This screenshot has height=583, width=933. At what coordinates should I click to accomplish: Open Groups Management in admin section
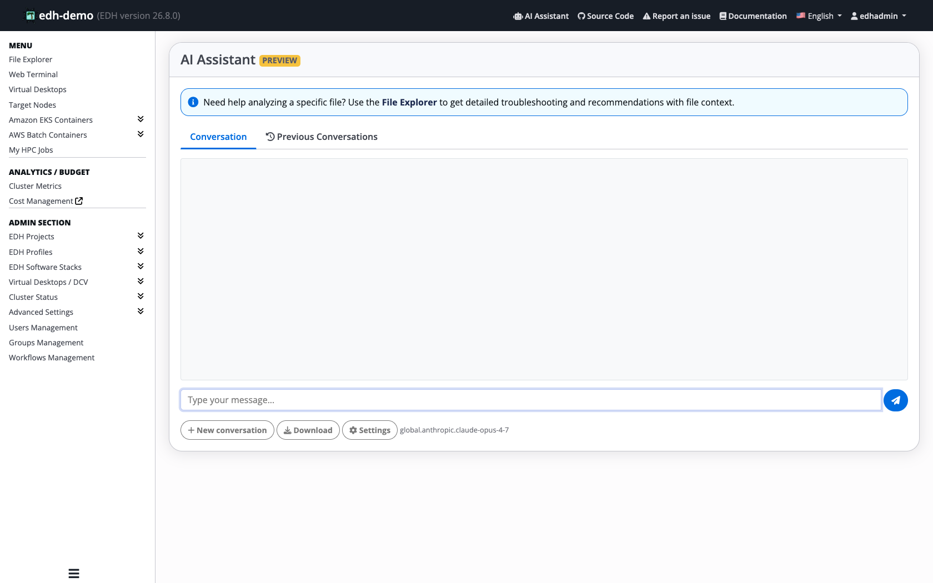pos(46,343)
